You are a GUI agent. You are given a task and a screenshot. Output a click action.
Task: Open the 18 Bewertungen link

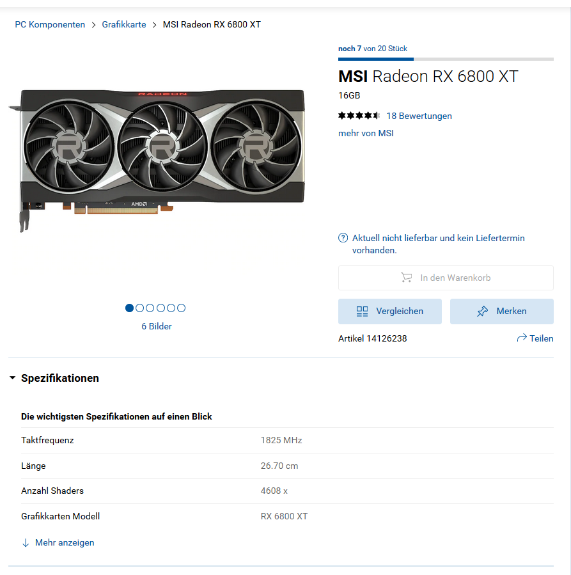pos(419,116)
